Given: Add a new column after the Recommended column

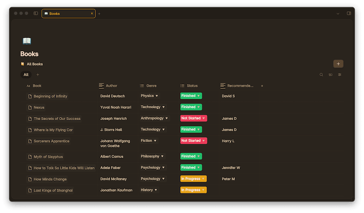Looking at the screenshot, I should (262, 86).
